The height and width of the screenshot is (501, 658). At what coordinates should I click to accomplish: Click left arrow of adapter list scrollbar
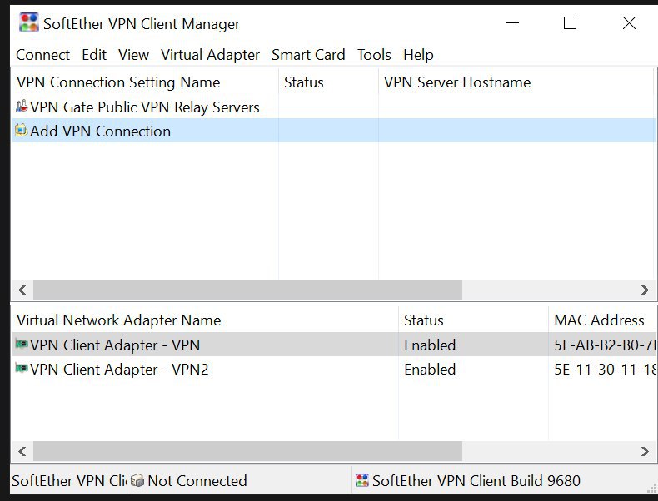[x=22, y=451]
